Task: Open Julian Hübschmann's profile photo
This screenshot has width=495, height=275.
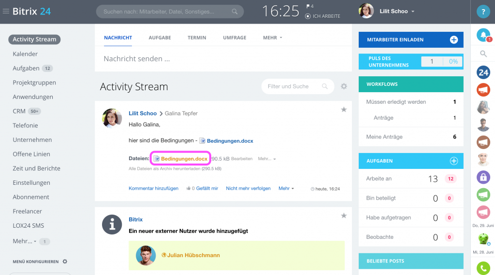Action: [x=146, y=256]
